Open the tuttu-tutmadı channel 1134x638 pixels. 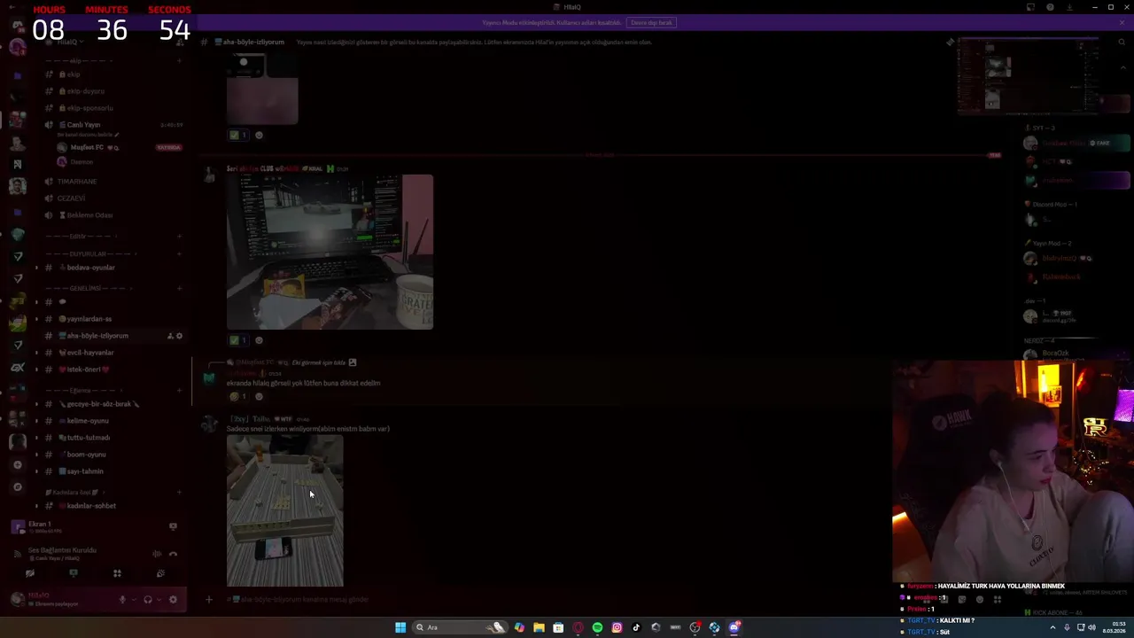[89, 438]
